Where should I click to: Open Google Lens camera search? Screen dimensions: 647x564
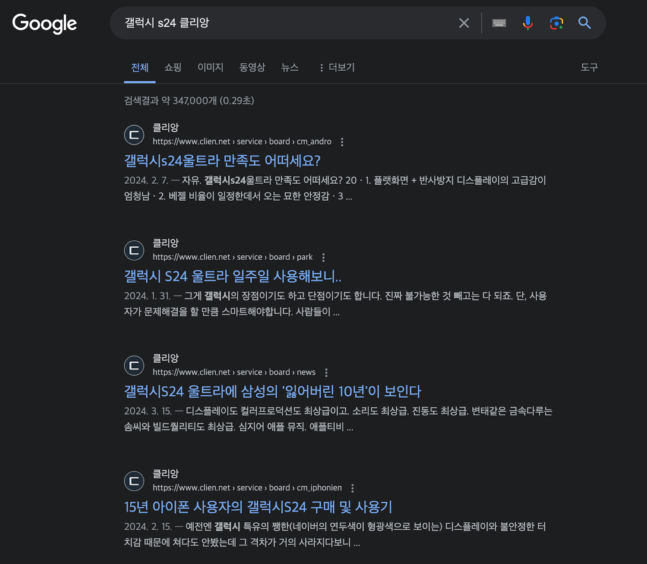click(556, 23)
